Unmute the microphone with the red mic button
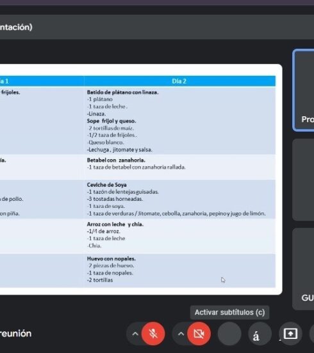Viewport: 314px width, 353px height. click(x=153, y=333)
